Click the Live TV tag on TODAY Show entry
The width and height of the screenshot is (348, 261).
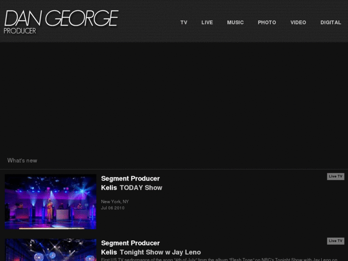[x=336, y=176]
